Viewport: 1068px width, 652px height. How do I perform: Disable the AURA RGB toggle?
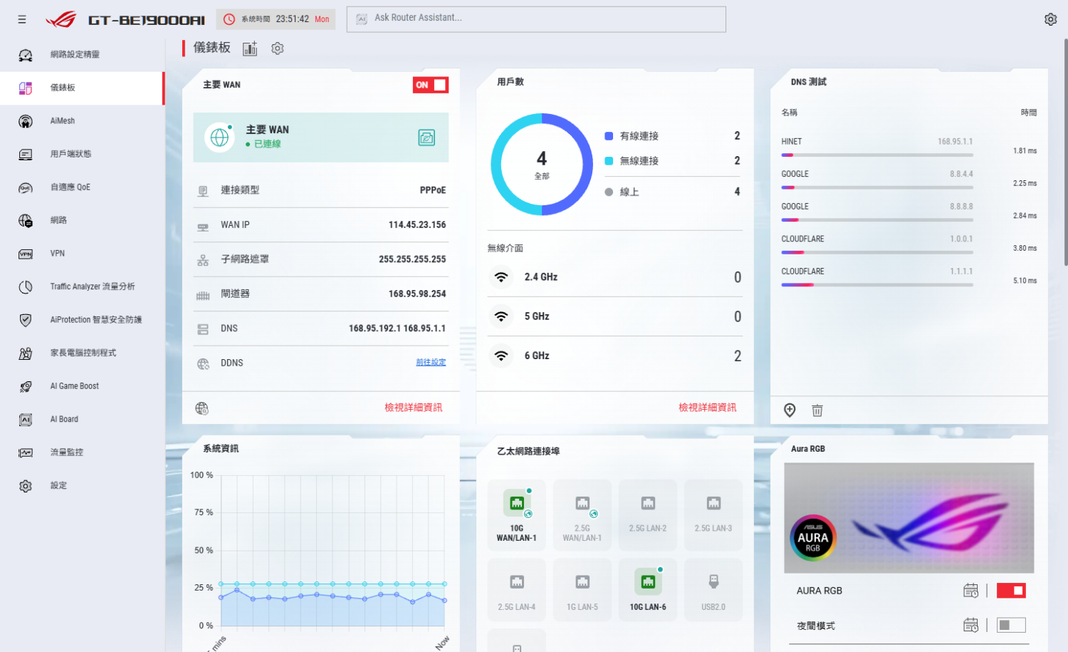(1011, 590)
